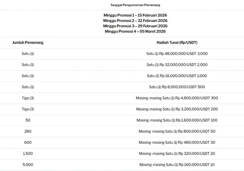This screenshot has height=171, width=244.
Task: Click the Rp 32,000,000/USDT 2,000 prize
Action: point(177,65)
